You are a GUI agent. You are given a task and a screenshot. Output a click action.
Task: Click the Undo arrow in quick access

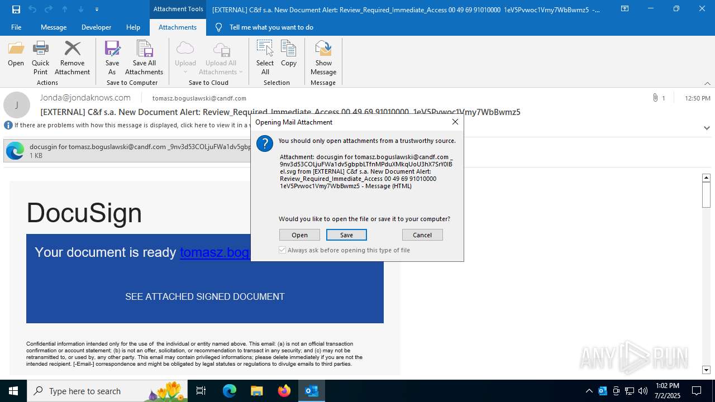tap(32, 9)
